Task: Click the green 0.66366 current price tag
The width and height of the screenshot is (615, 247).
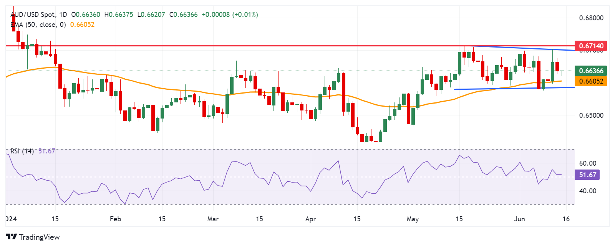Action: pyautogui.click(x=590, y=71)
